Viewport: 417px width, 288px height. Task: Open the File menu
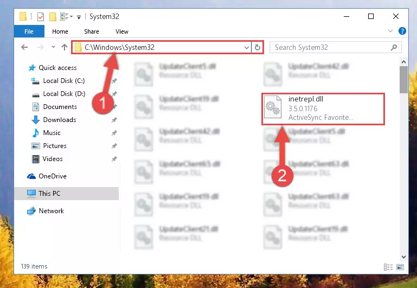(x=29, y=31)
